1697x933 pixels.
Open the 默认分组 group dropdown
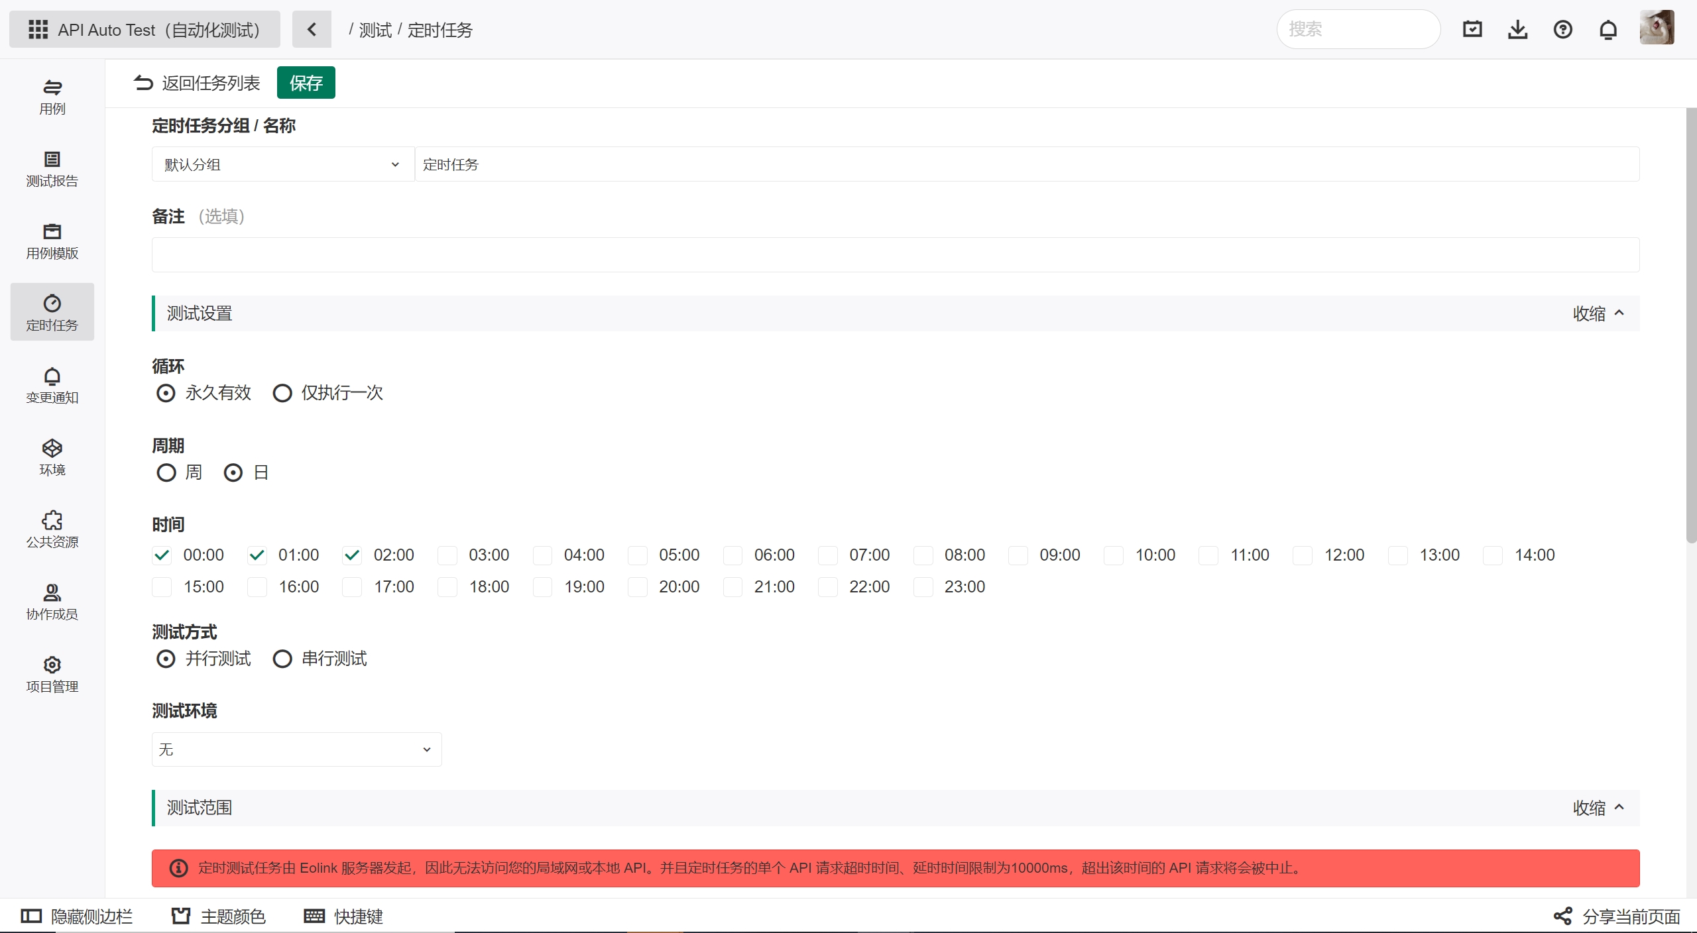(x=282, y=164)
